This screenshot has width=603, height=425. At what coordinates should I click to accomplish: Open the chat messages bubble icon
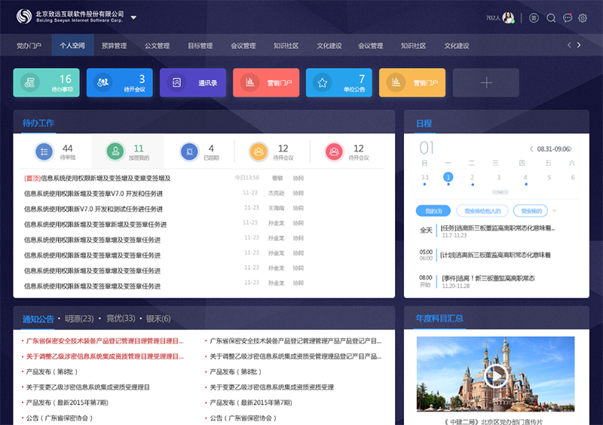point(568,18)
